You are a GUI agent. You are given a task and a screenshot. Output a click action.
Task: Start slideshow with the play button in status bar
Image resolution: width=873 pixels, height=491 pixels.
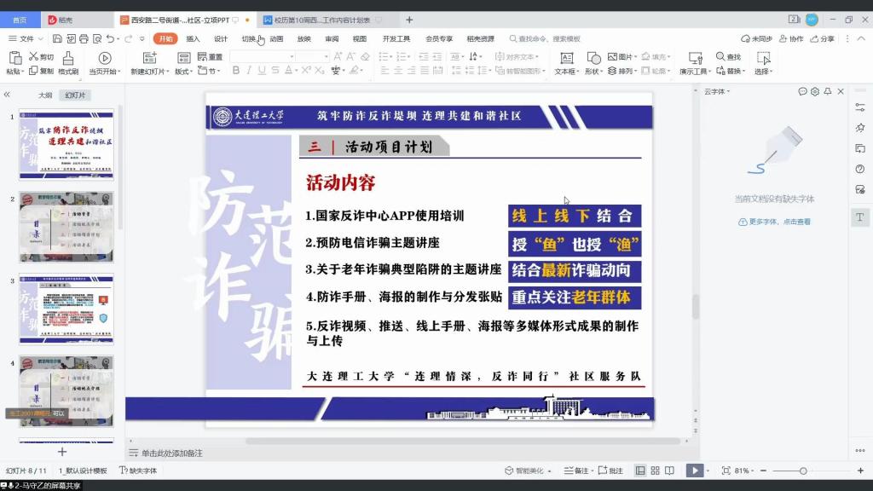[695, 471]
